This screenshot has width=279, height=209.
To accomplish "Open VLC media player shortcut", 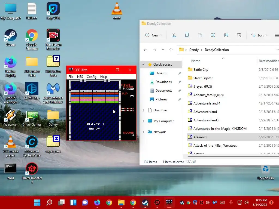I will [x=11, y=146].
